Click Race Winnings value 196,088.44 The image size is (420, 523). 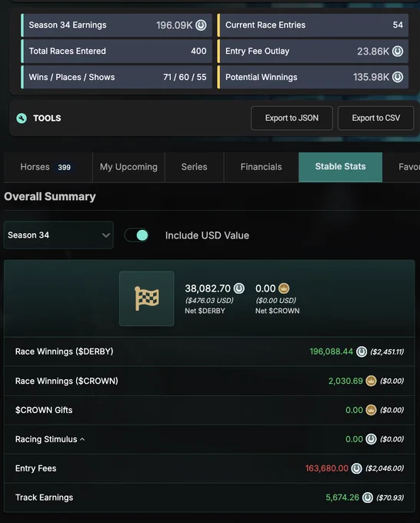pos(332,351)
